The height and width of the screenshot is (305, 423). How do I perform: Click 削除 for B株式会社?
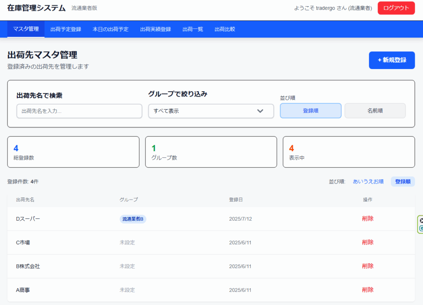pos(367,266)
